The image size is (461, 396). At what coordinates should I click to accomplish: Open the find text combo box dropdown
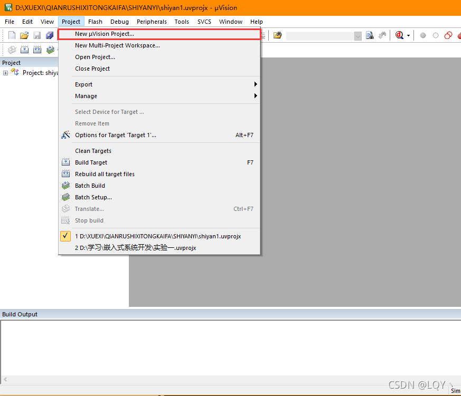click(358, 36)
